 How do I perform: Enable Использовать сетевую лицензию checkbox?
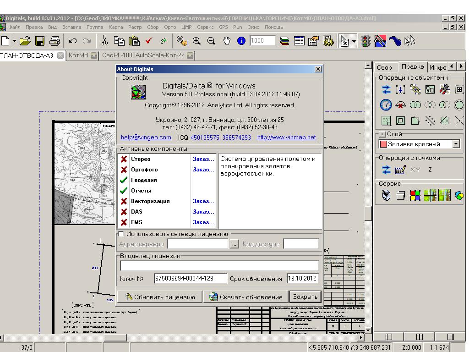coord(121,234)
